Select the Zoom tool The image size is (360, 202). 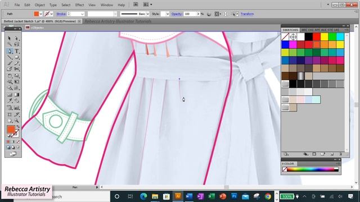pos(17,121)
